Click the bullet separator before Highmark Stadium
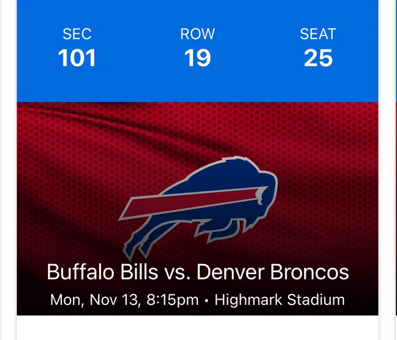Screen dimensions: 397x340 point(207,300)
